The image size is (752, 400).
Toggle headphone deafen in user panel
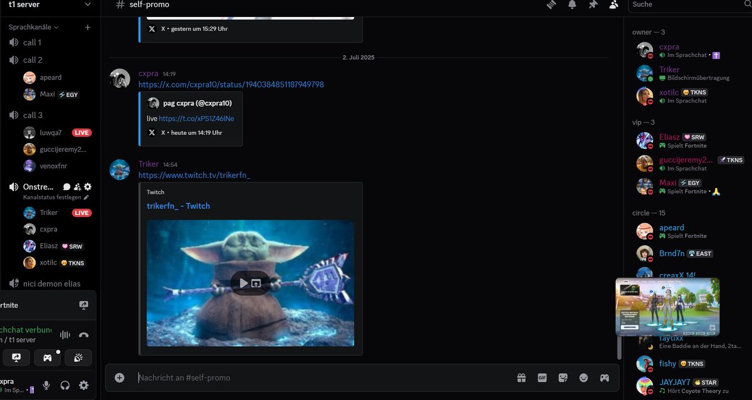click(x=65, y=385)
